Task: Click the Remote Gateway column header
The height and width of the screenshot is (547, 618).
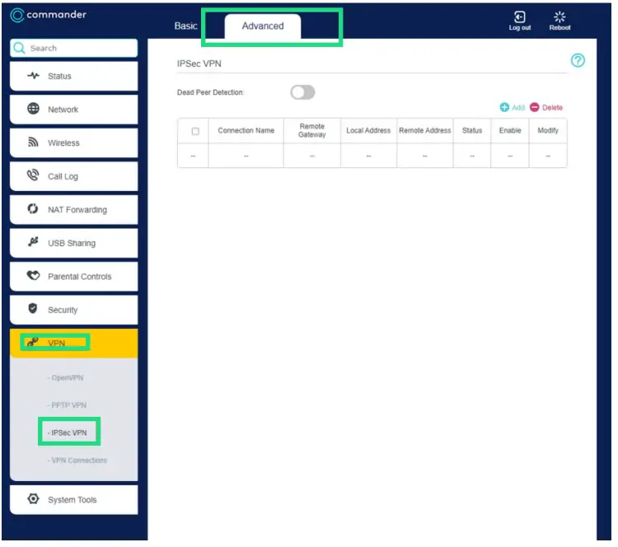Action: 312,131
